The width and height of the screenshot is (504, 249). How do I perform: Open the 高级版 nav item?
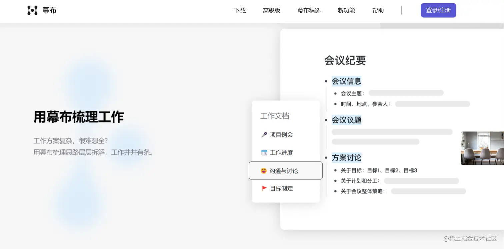pos(272,11)
